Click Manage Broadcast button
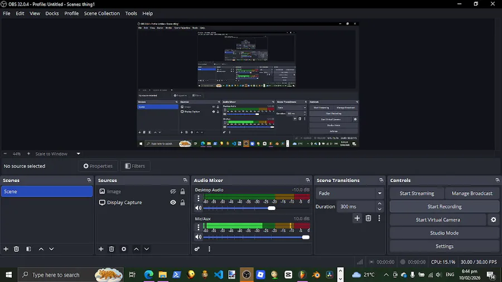Screen dimensions: 502x282 [472, 193]
